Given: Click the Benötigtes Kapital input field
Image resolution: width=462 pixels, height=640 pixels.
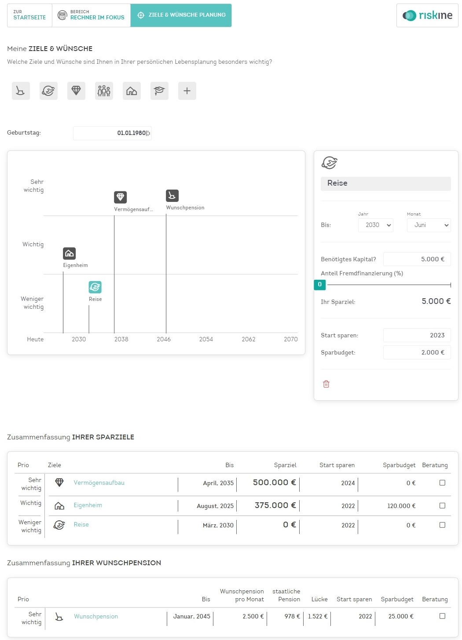Looking at the screenshot, I should click(x=417, y=259).
